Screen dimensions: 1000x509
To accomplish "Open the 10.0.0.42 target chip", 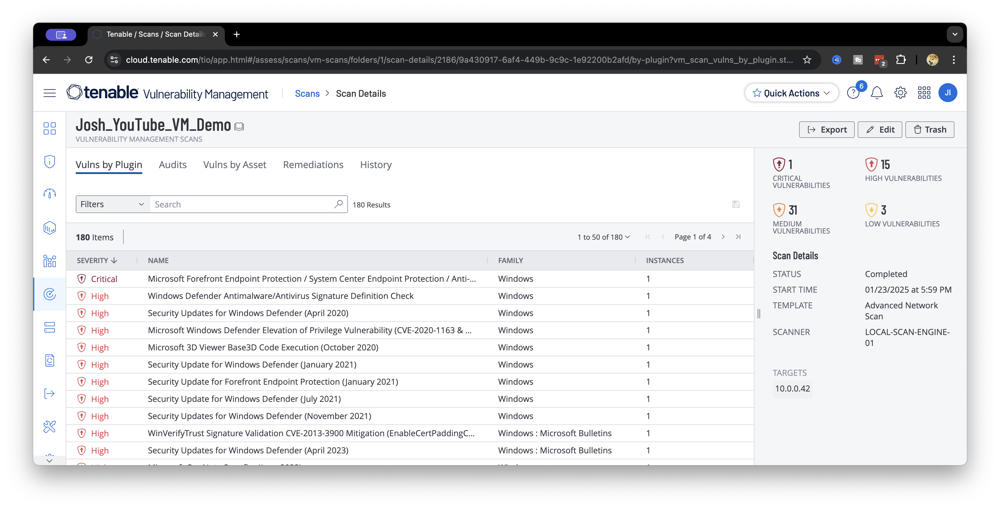I will [792, 388].
